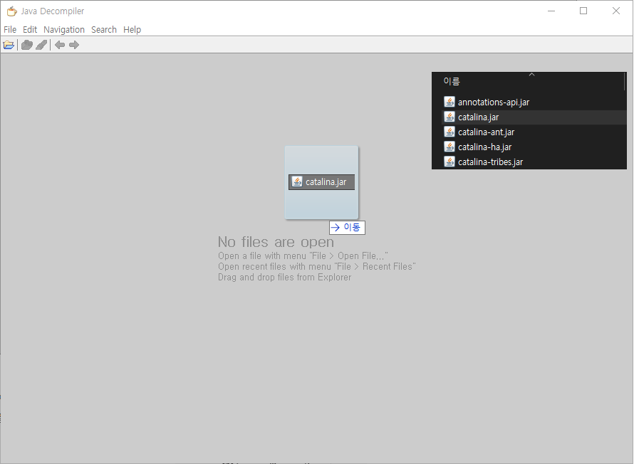
Task: Click the Java icon beside annotations-api.jar
Action: (449, 101)
